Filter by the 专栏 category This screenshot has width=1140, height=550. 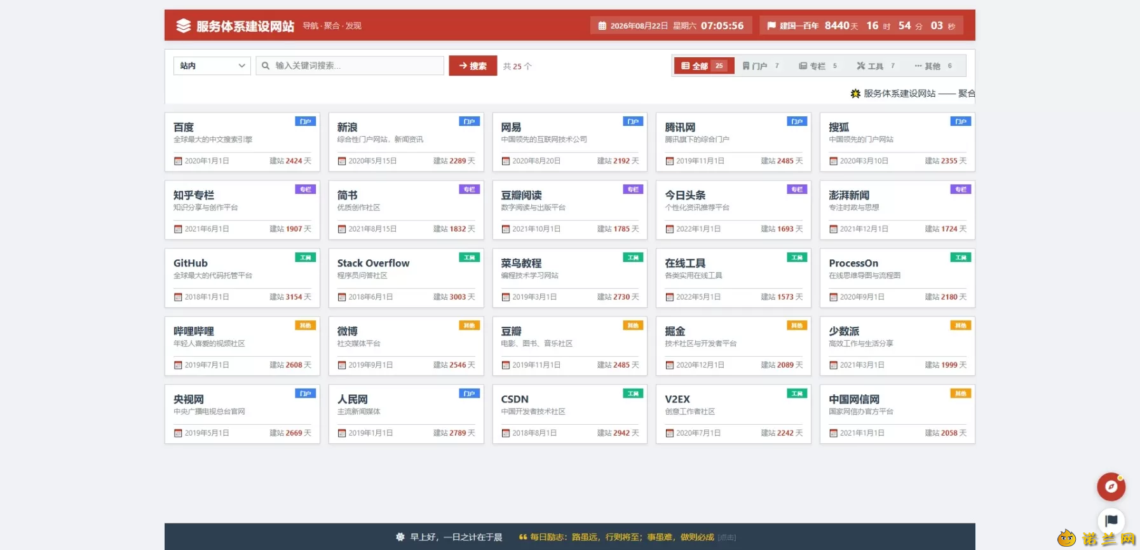point(818,65)
